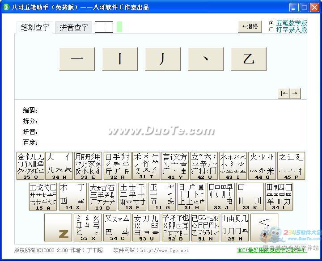Click the 53 V wubi key

[146, 227]
